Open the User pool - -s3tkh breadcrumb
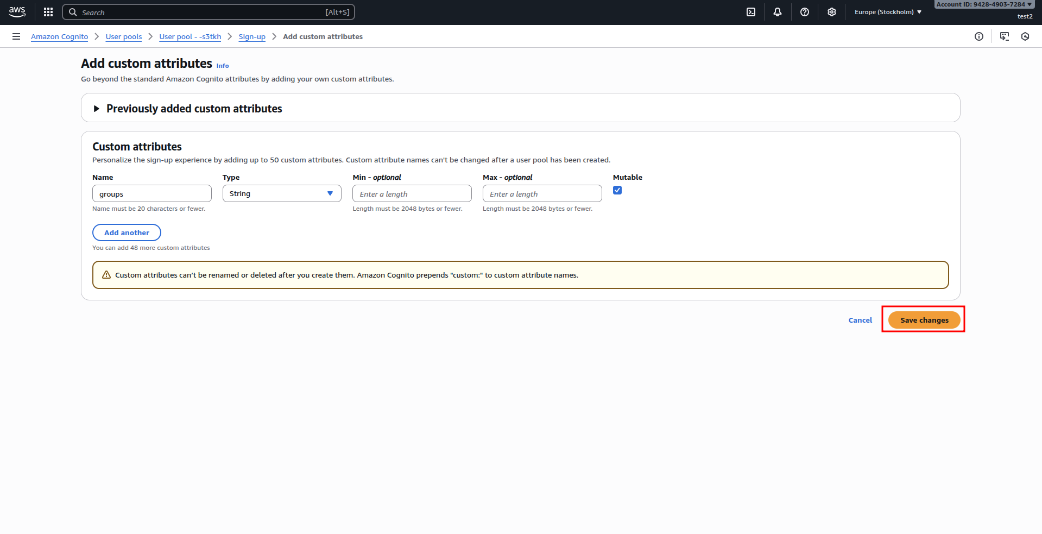The width and height of the screenshot is (1042, 534). (x=190, y=36)
